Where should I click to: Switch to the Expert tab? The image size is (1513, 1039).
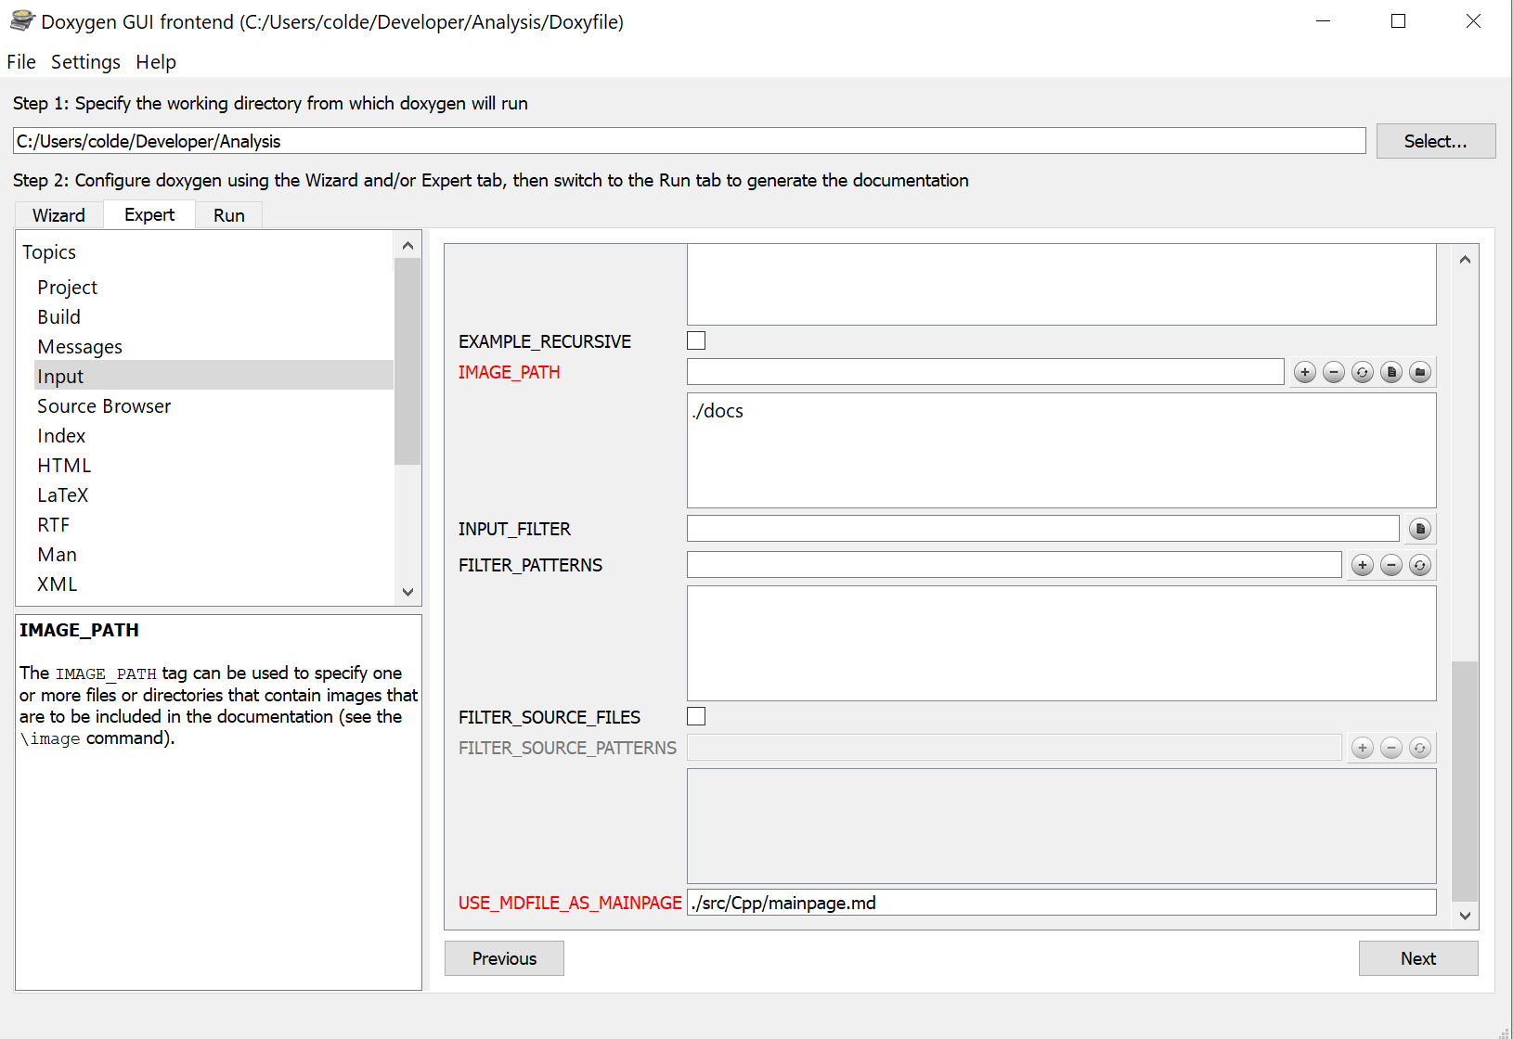pyautogui.click(x=149, y=214)
